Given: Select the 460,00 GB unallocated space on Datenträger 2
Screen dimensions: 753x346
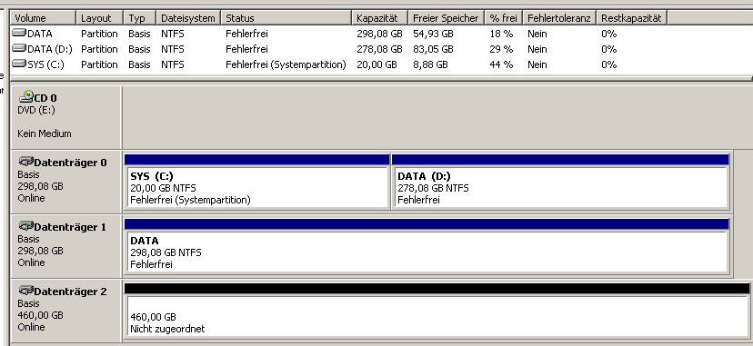Looking at the screenshot, I should click(x=437, y=311).
